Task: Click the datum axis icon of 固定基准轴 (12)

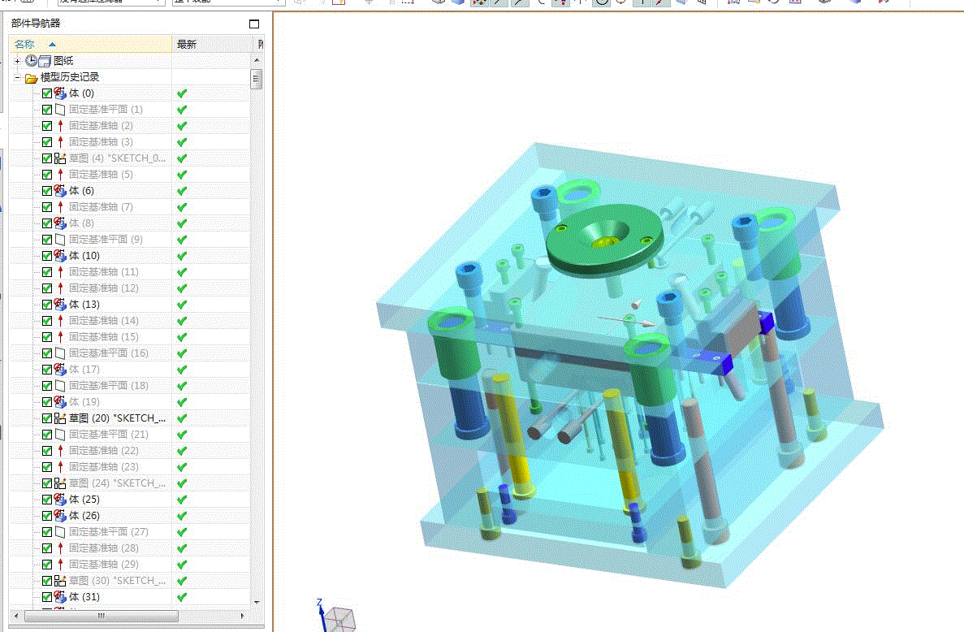Action: point(59,288)
